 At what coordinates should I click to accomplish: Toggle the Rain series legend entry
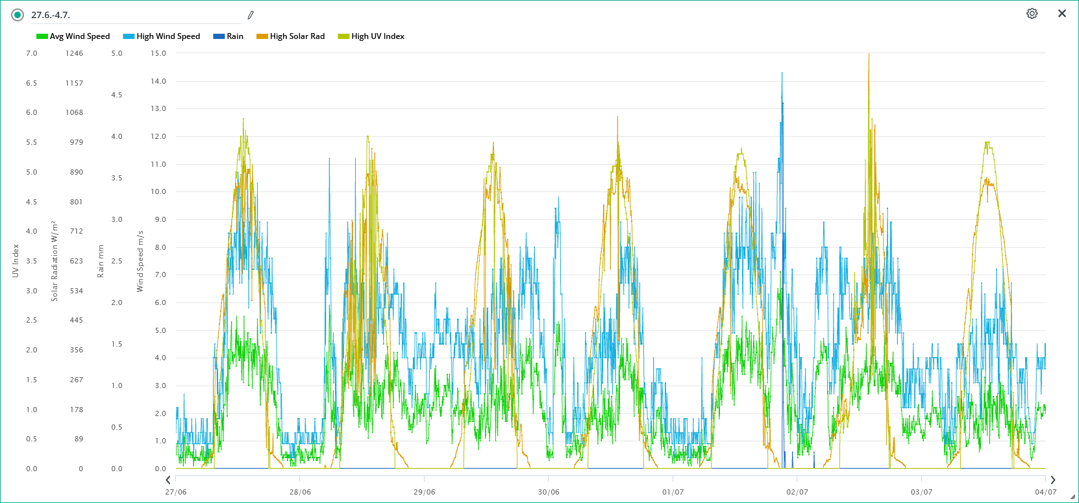(x=234, y=36)
